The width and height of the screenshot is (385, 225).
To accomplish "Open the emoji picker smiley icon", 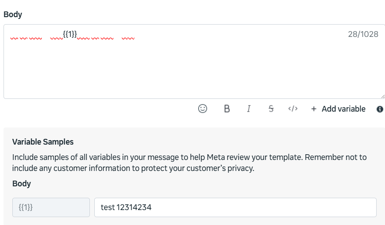I will (203, 109).
